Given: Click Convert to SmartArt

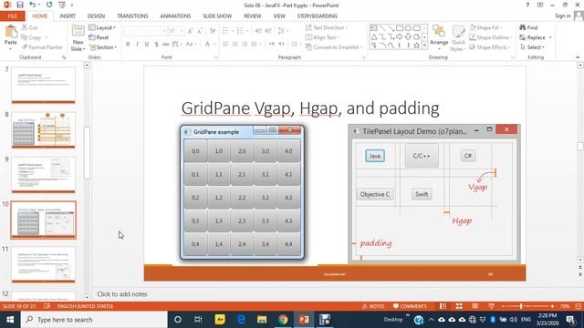Looking at the screenshot, I should (x=333, y=47).
